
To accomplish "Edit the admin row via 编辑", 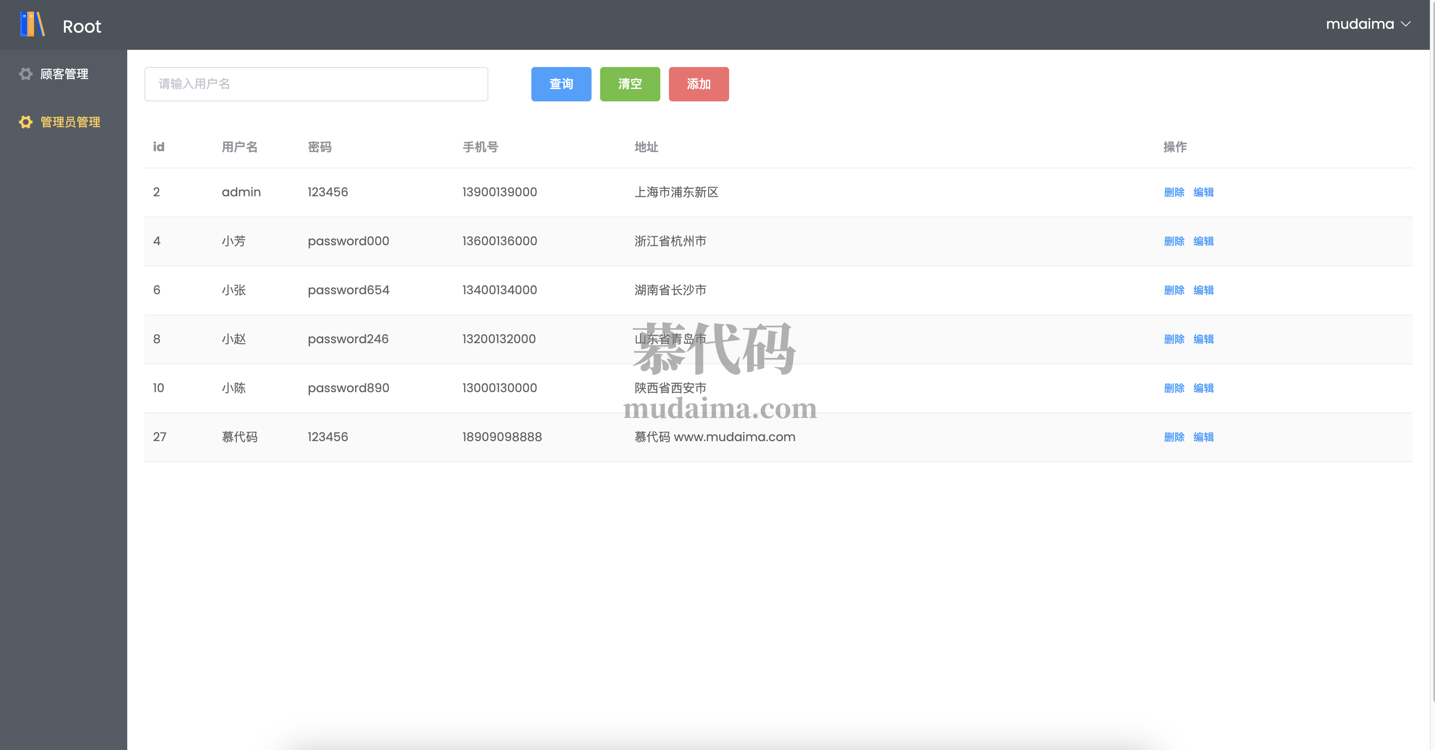I will tap(1203, 192).
